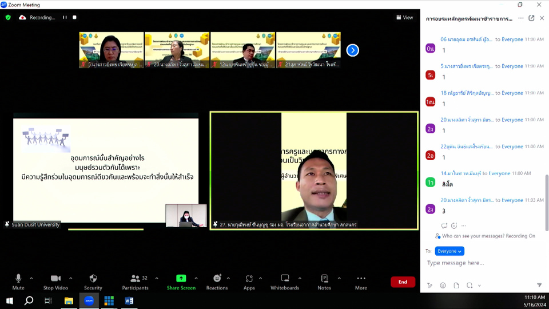Image resolution: width=549 pixels, height=309 pixels.
Task: Reply to the last chat message
Action: (x=444, y=225)
